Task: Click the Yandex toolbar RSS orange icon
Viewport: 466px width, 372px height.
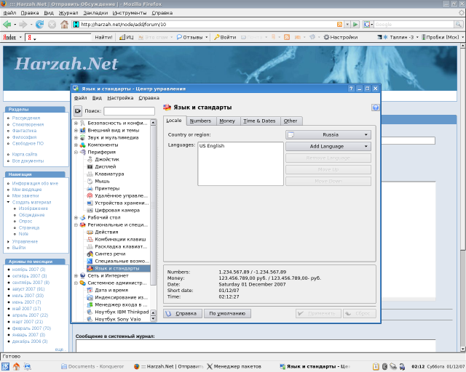Action: click(x=287, y=37)
